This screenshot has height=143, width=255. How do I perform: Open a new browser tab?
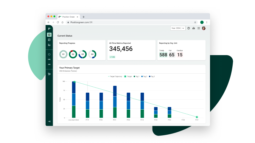click(x=83, y=17)
